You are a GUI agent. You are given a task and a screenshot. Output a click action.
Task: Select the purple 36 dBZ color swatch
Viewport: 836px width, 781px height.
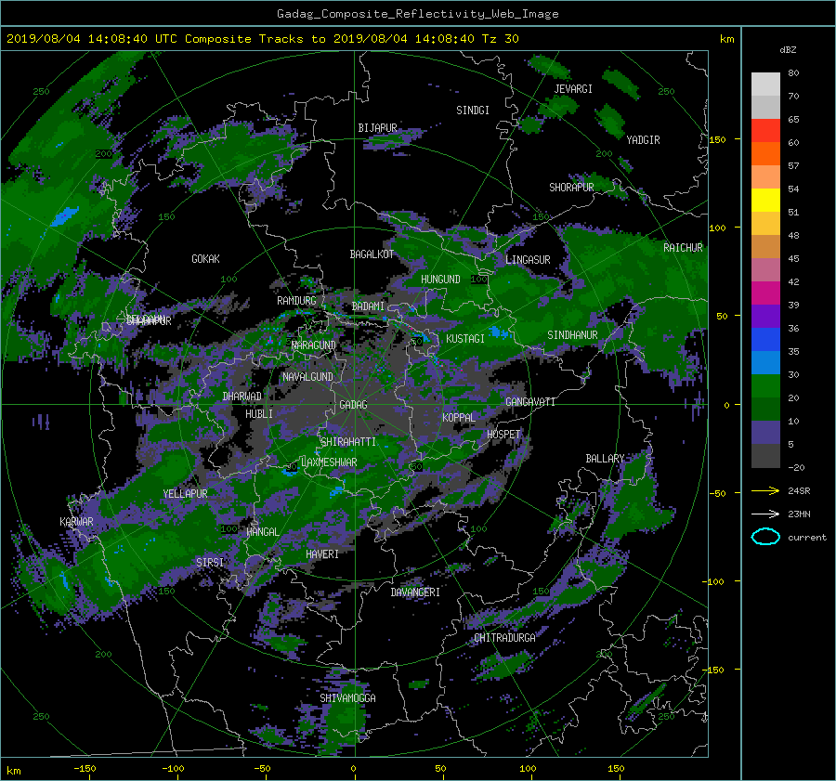tap(765, 316)
